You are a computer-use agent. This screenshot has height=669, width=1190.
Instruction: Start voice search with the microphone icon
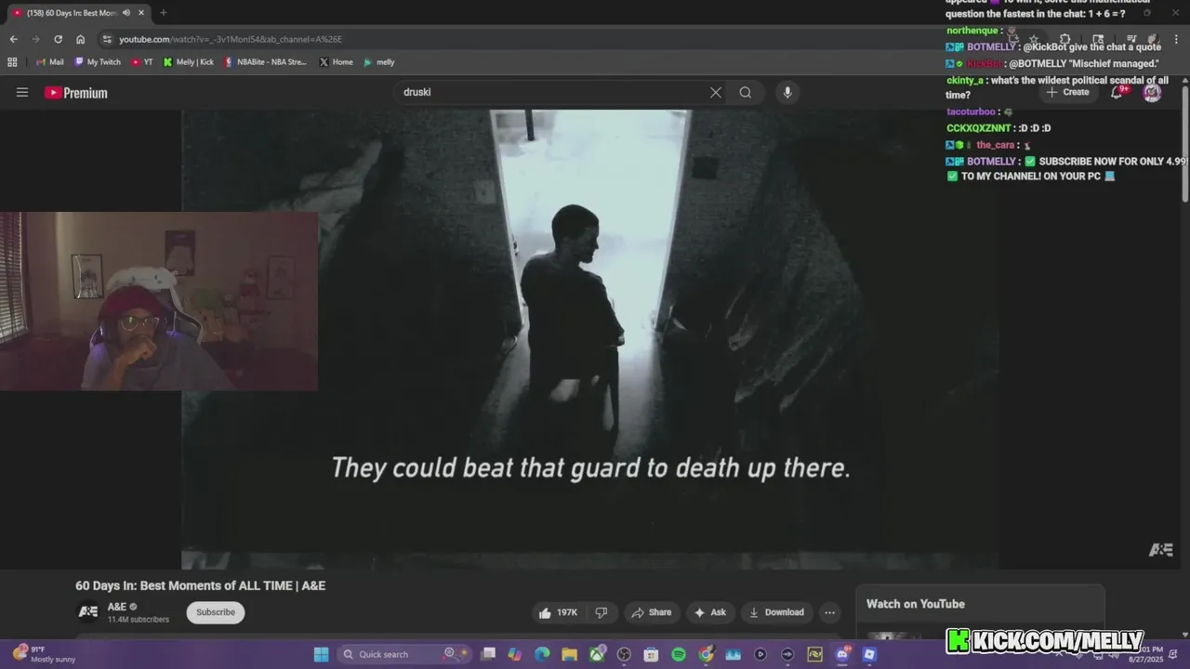pos(787,92)
